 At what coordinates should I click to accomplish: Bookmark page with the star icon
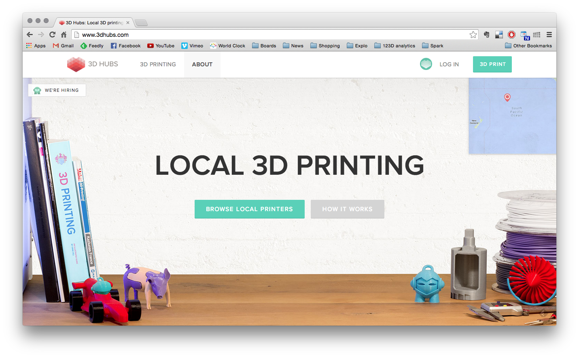pyautogui.click(x=473, y=35)
